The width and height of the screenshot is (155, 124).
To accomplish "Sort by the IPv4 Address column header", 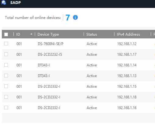I will [x=128, y=34].
